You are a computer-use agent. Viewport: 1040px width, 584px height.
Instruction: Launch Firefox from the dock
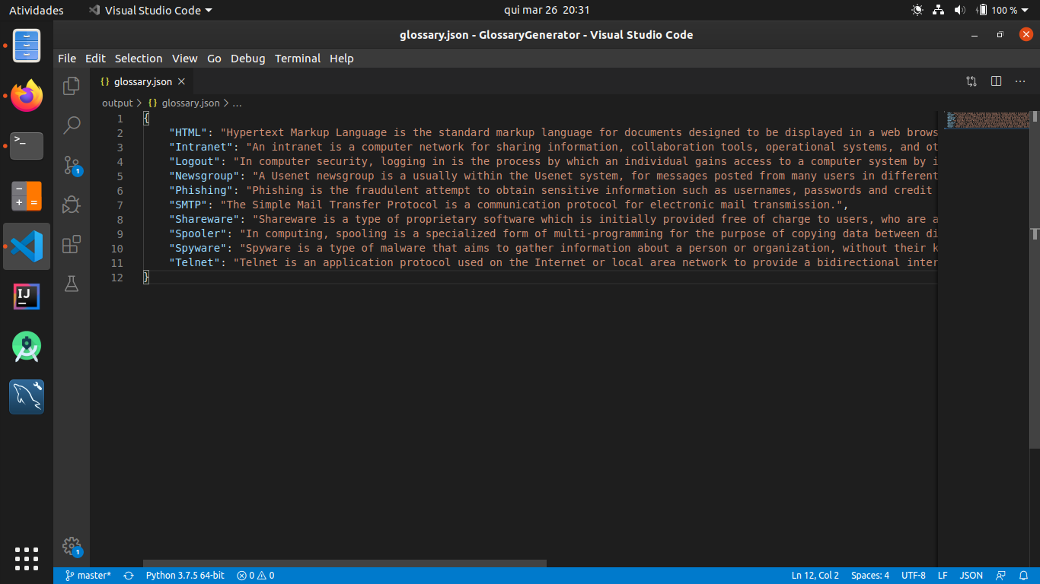[27, 96]
